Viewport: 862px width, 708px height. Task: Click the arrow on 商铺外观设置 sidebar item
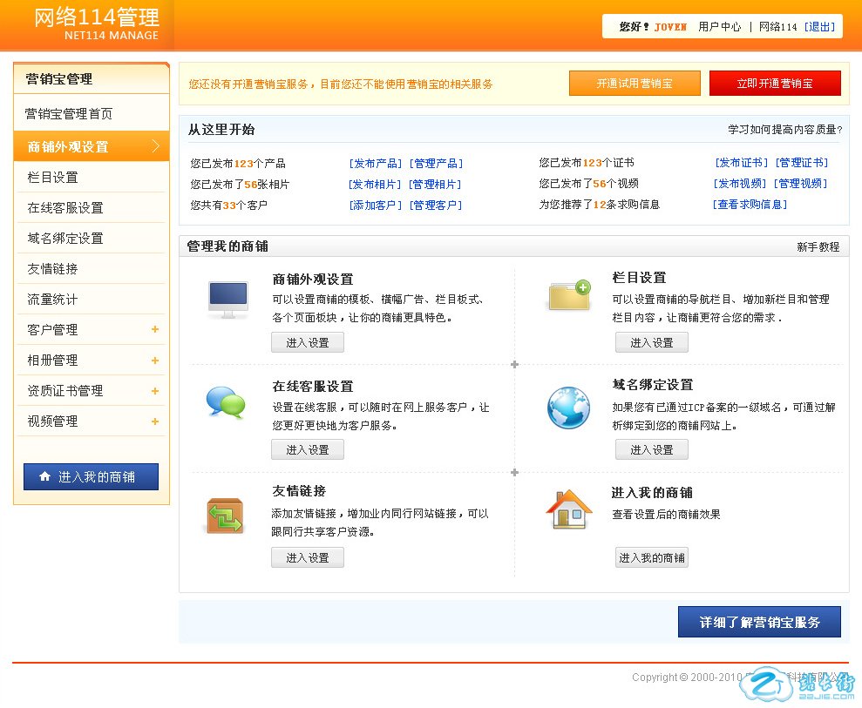point(155,146)
